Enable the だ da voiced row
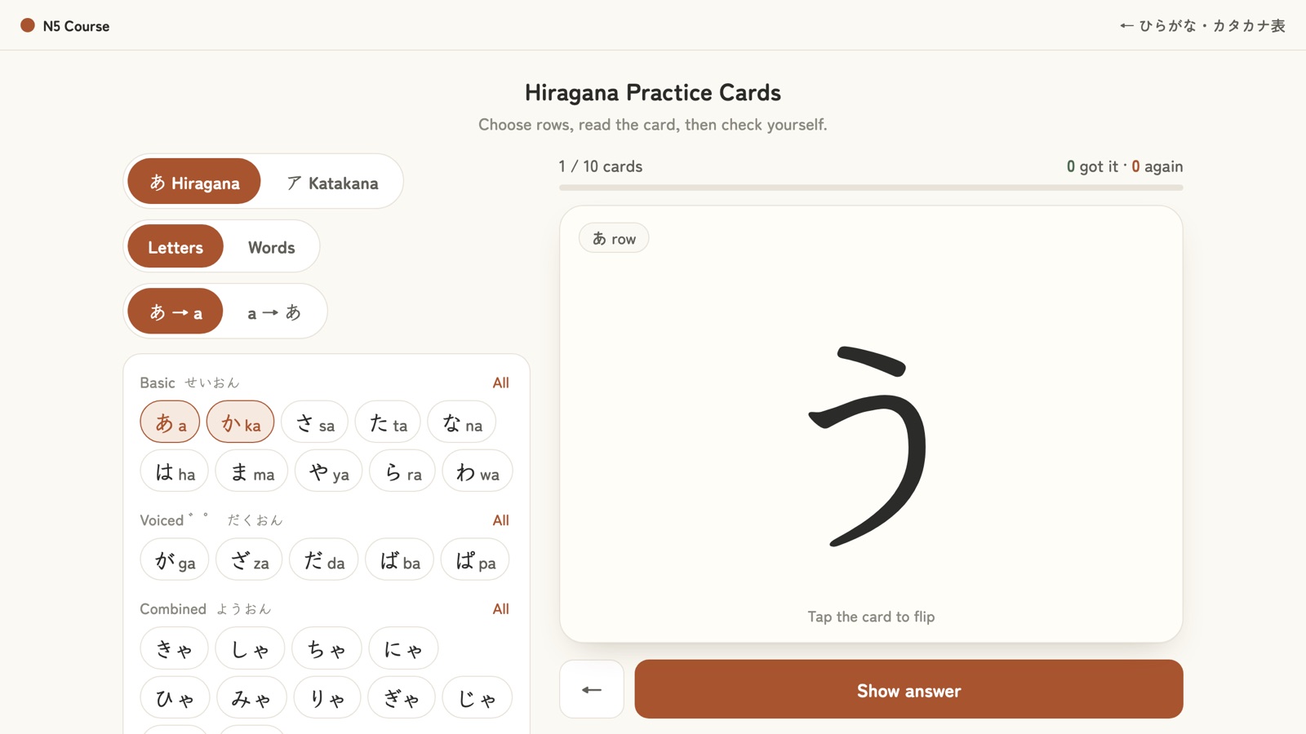The width and height of the screenshot is (1306, 734). [x=324, y=560]
